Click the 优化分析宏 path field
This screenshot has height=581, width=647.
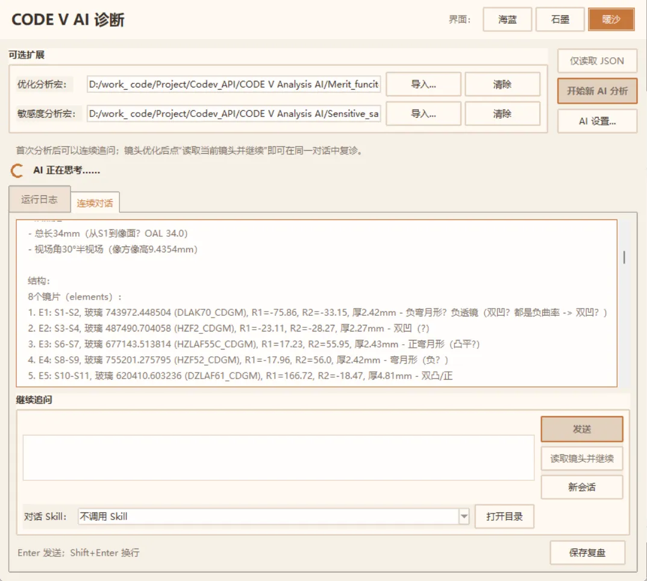234,84
